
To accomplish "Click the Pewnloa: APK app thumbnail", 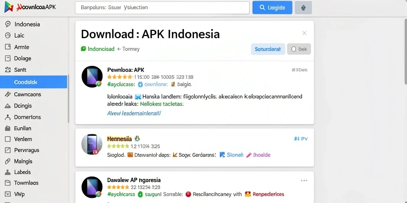I will click(x=92, y=77).
